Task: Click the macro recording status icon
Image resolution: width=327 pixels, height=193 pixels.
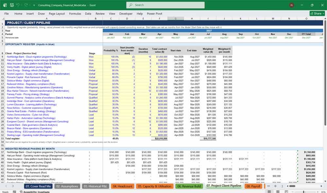Action: (x=14, y=192)
